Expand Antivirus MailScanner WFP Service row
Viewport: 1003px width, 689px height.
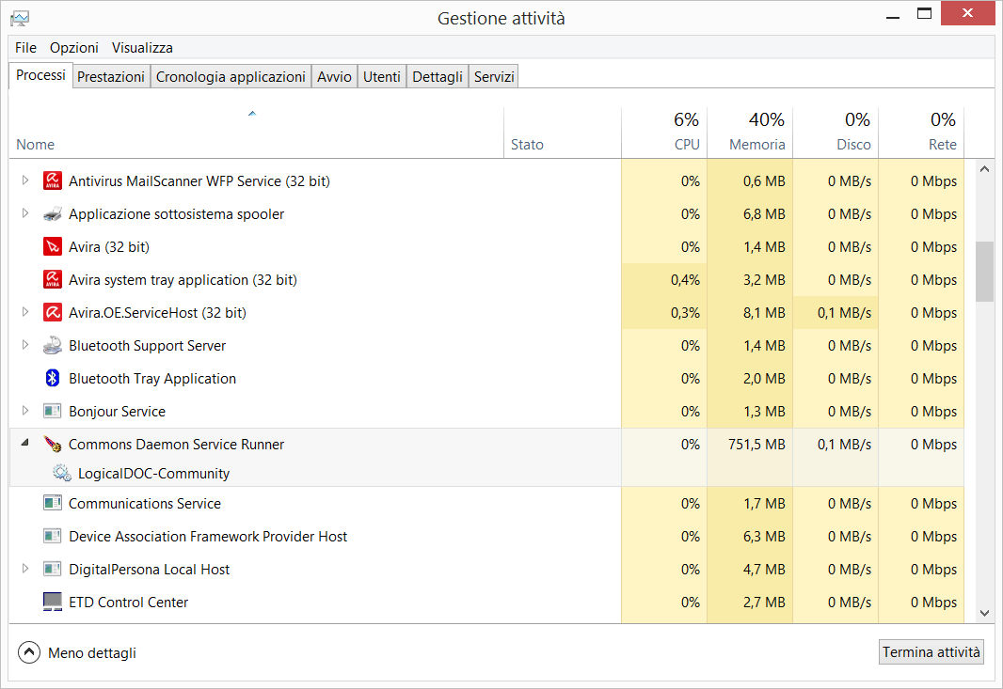(x=25, y=180)
